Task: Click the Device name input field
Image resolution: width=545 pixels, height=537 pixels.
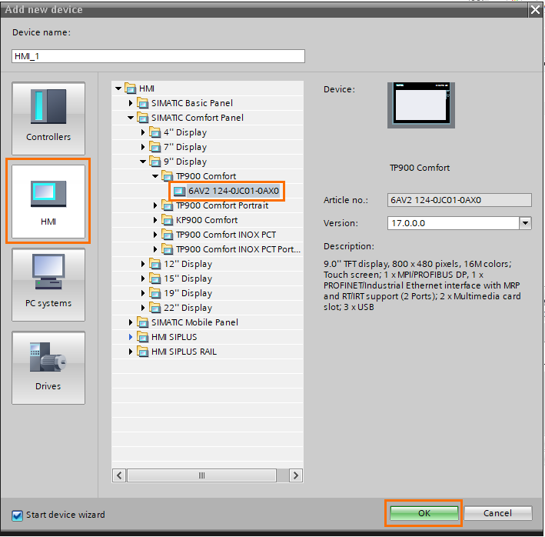Action: point(158,56)
